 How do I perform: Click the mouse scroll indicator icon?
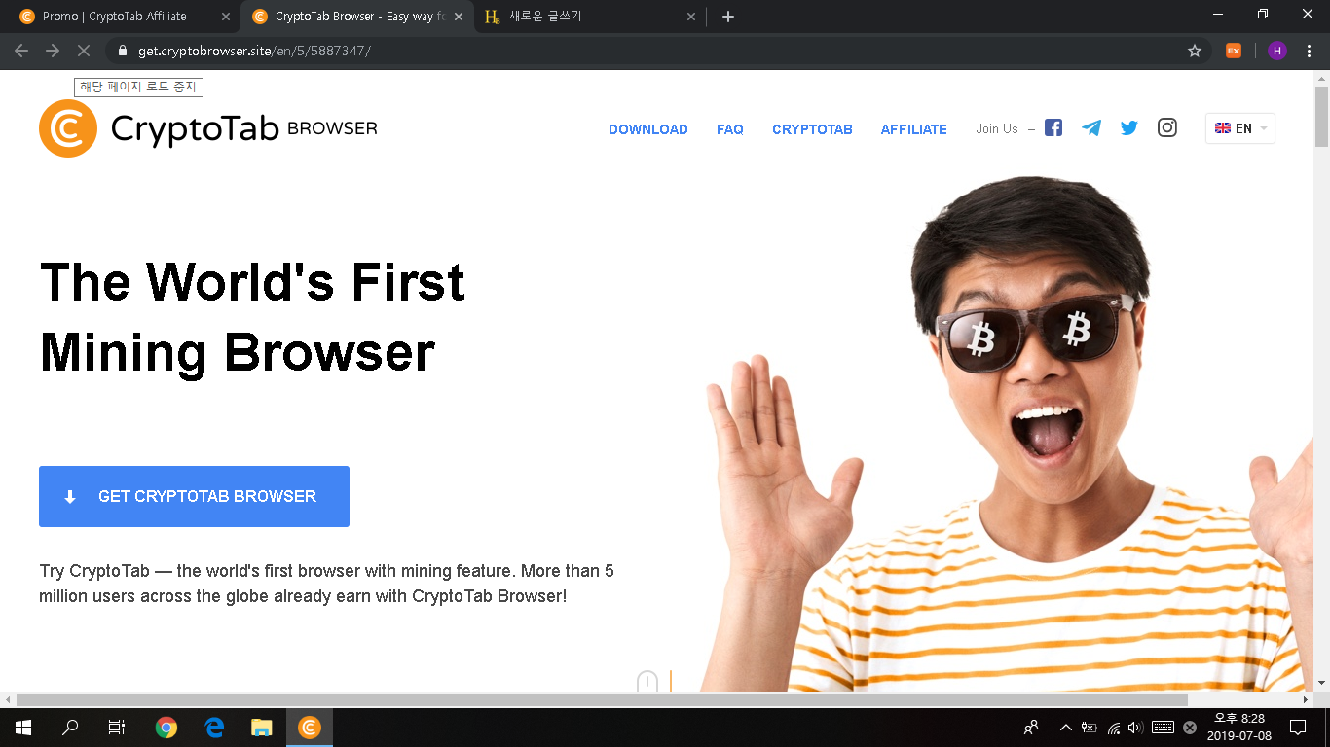pyautogui.click(x=647, y=682)
